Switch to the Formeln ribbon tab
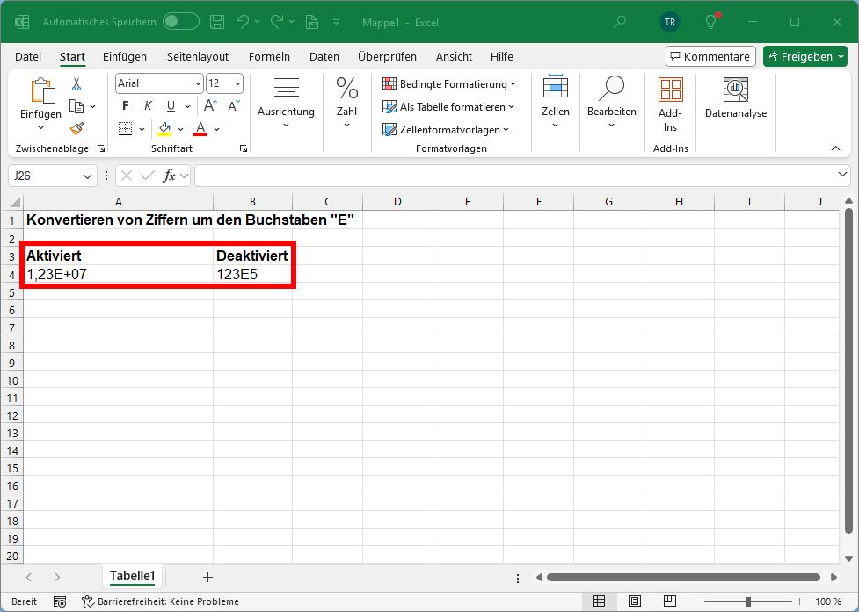Image resolution: width=859 pixels, height=612 pixels. 269,56
